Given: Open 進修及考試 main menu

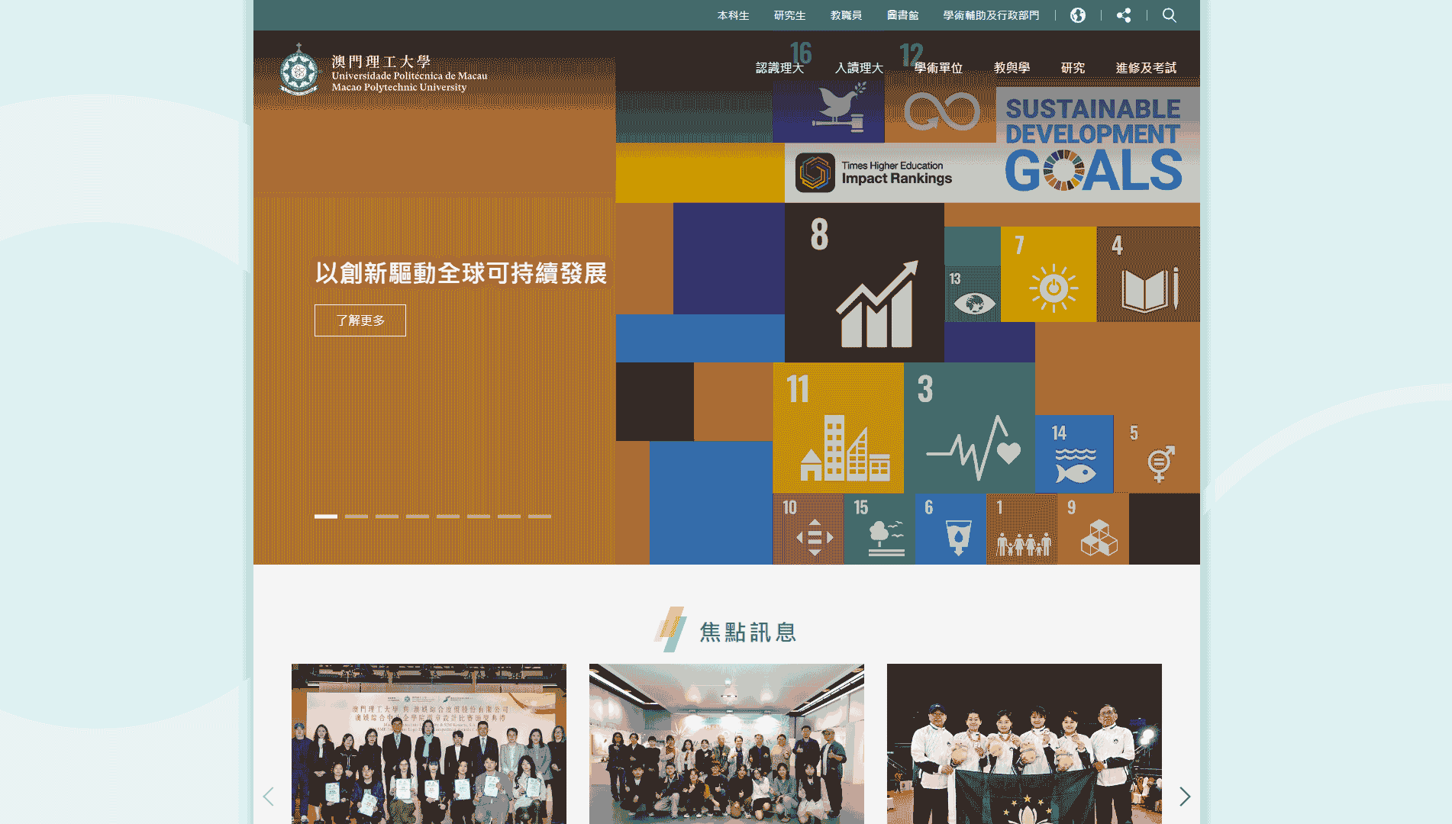Looking at the screenshot, I should point(1146,68).
